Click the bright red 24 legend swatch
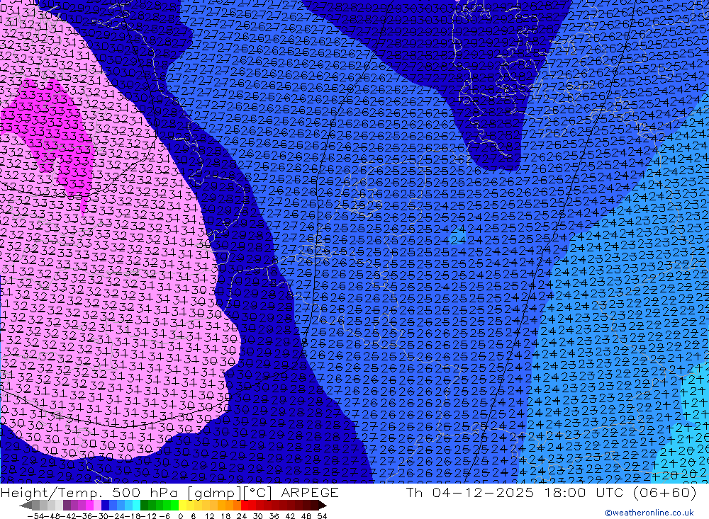Viewport: 709px width, 519px height. (245, 506)
